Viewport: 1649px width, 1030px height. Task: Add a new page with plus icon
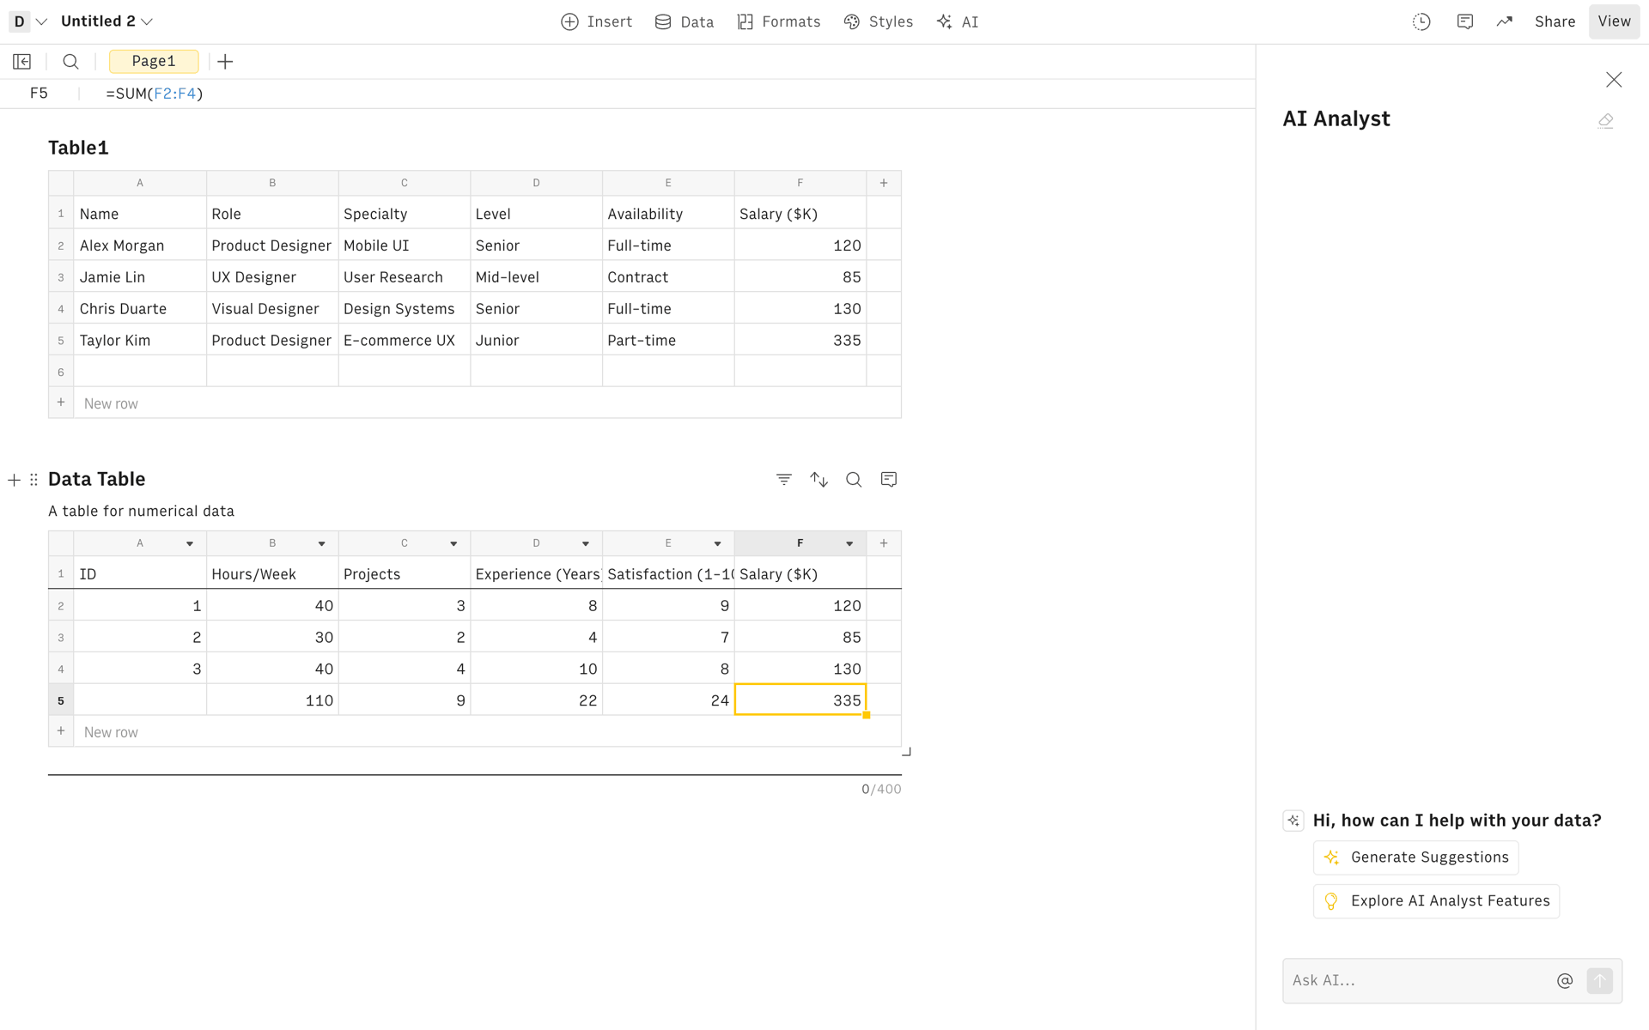click(x=225, y=62)
